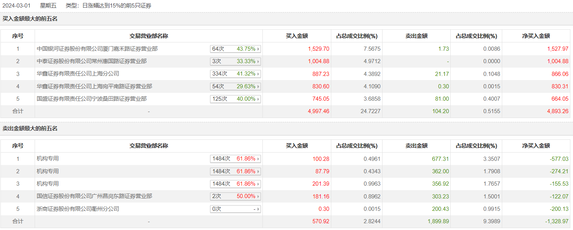Click arrow icon in the 0次 badge
The width and height of the screenshot is (573, 230).
[x=258, y=209]
